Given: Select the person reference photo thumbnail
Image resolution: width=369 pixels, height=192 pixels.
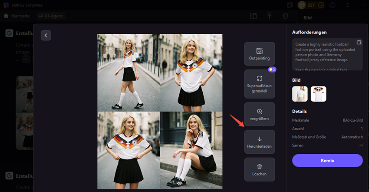Looking at the screenshot, I should click(300, 94).
